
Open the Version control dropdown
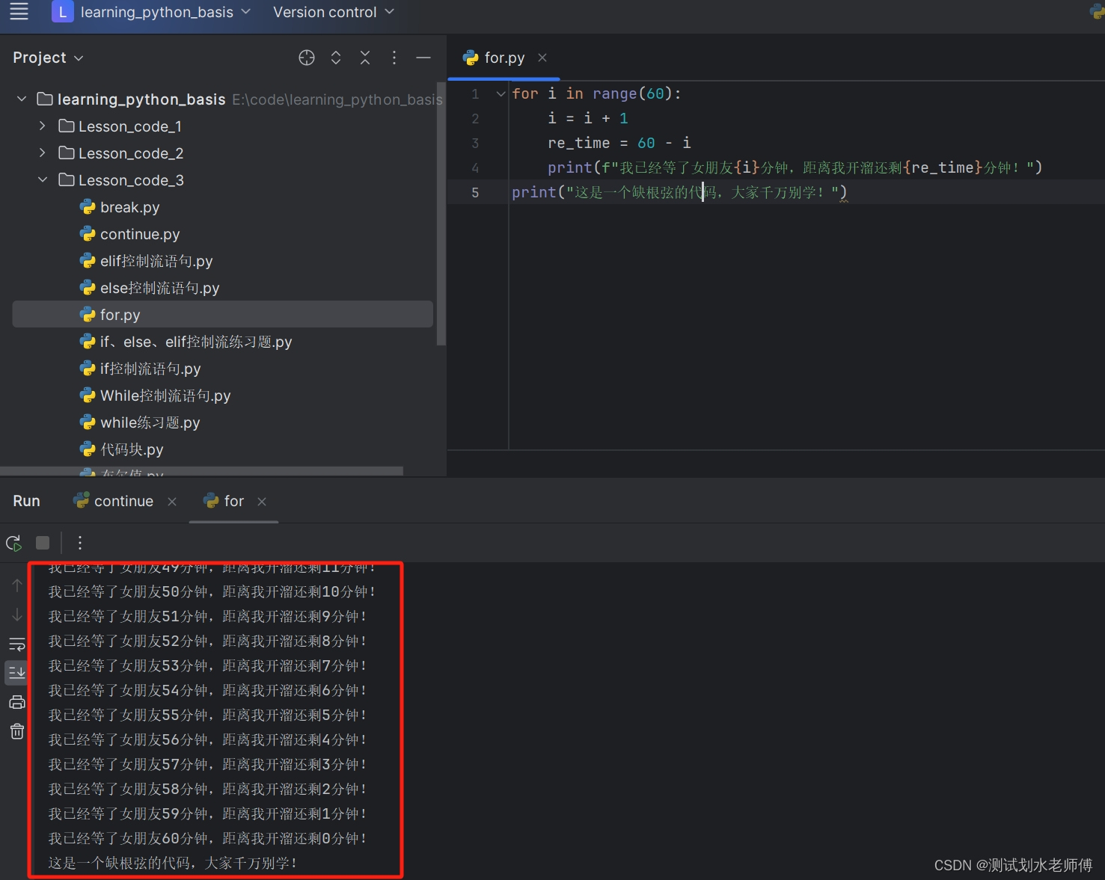coord(333,12)
